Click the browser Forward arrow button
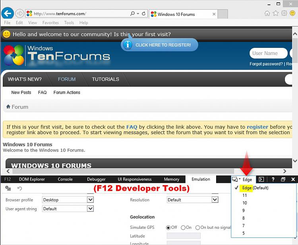 coord(19,13)
